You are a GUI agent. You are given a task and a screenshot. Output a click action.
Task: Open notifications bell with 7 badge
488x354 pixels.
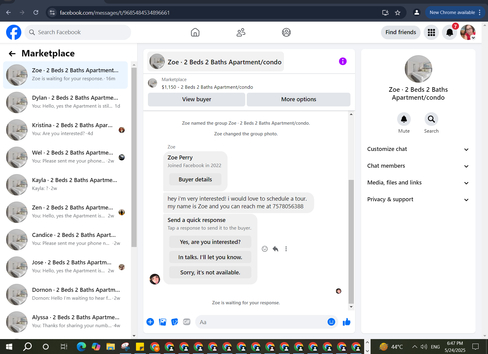tap(450, 32)
